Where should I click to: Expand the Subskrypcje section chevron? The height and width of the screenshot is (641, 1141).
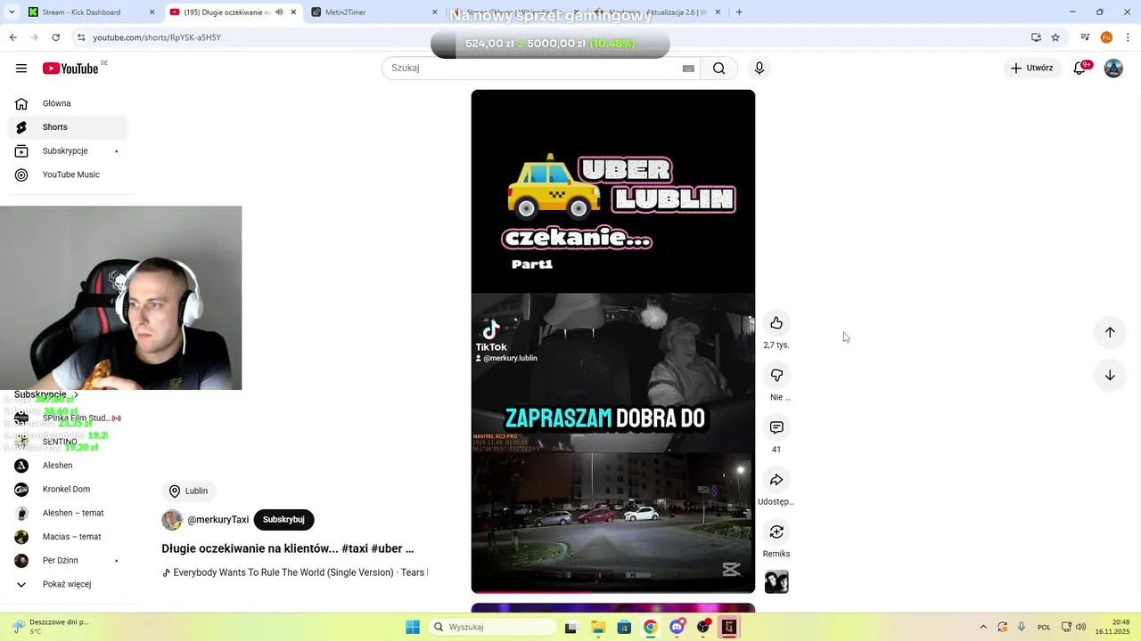point(76,394)
